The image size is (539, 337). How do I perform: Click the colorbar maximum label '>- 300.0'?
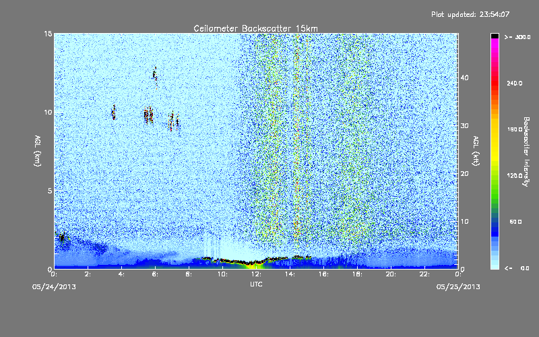[517, 37]
